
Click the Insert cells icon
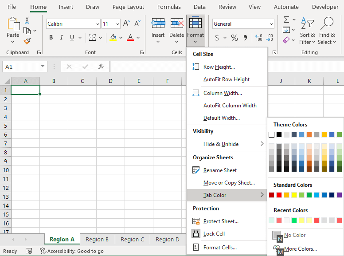pyautogui.click(x=158, y=24)
